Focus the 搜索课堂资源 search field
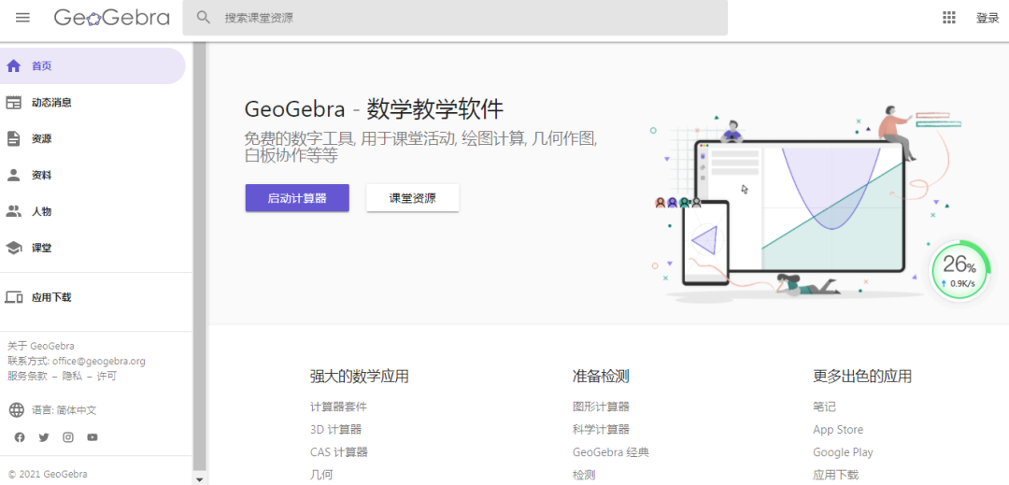The height and width of the screenshot is (485, 1009). (x=455, y=18)
